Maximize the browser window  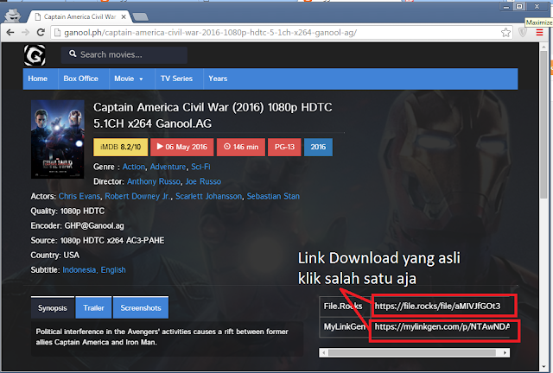pyautogui.click(x=519, y=6)
